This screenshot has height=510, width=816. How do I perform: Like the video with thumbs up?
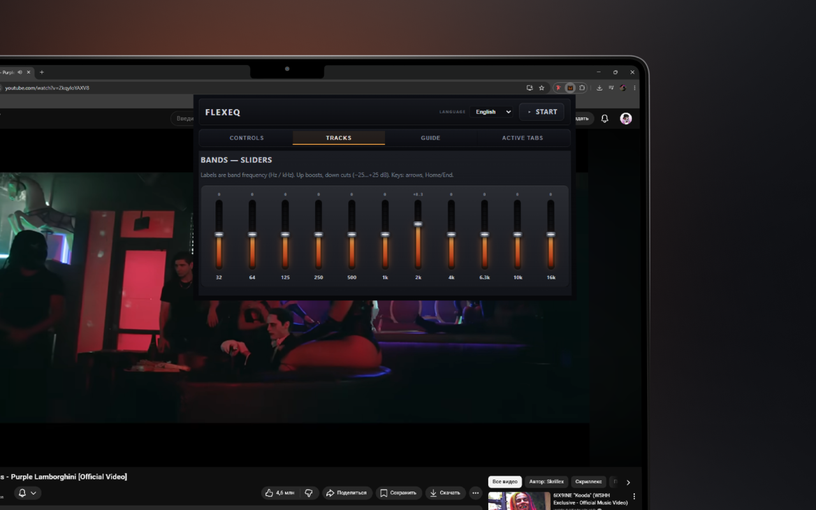tap(280, 493)
